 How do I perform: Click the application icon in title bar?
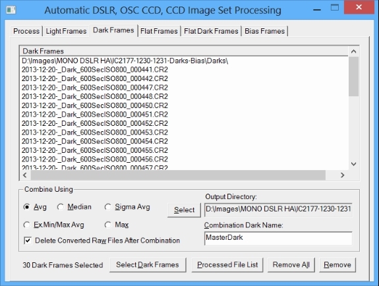[11, 10]
